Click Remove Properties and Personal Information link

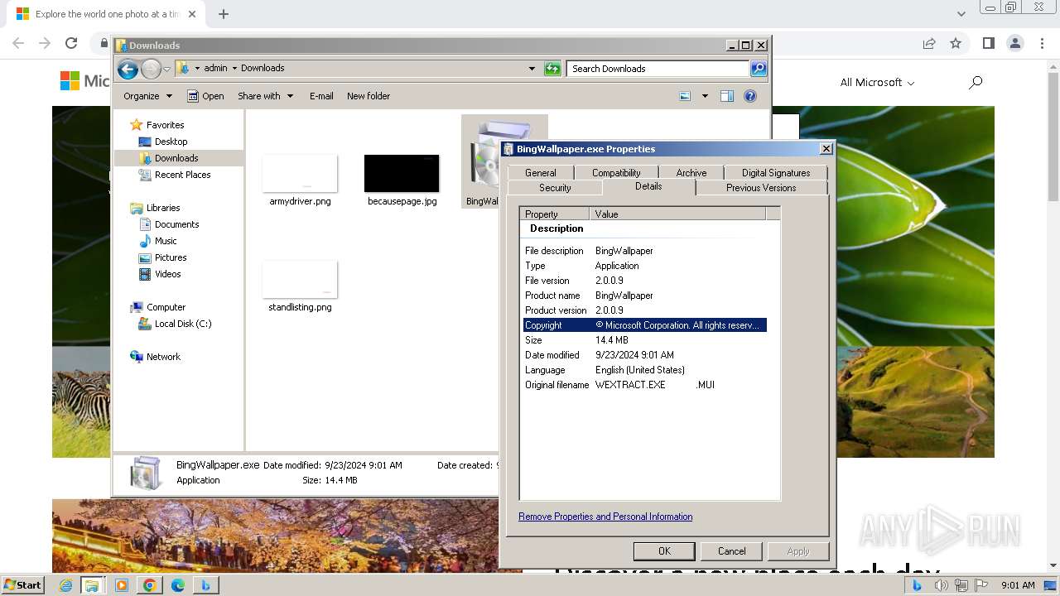pyautogui.click(x=605, y=517)
